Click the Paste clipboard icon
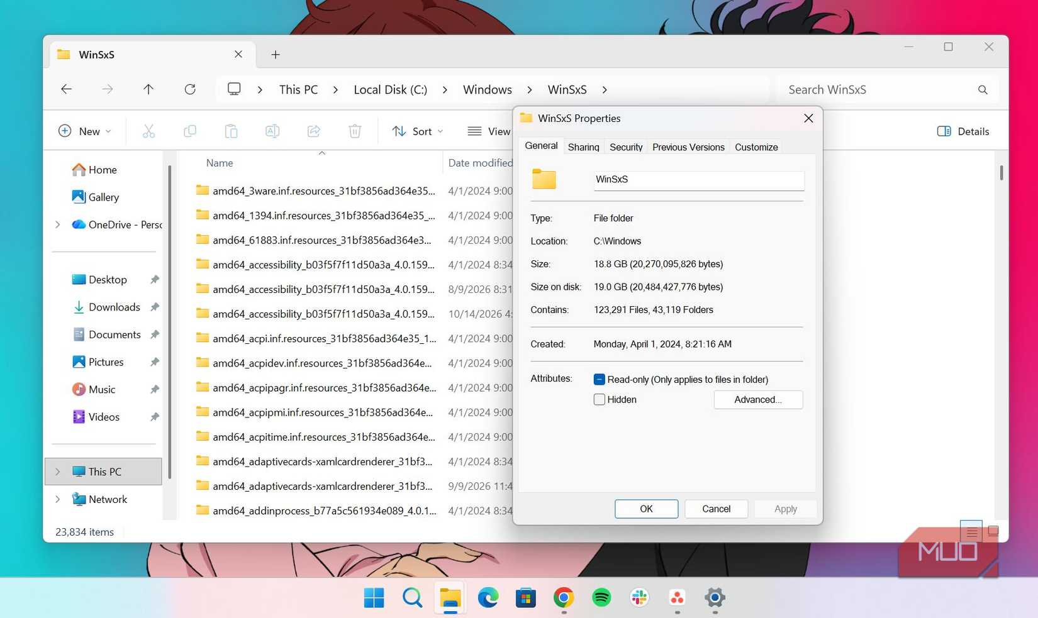This screenshot has height=618, width=1038. pos(231,131)
